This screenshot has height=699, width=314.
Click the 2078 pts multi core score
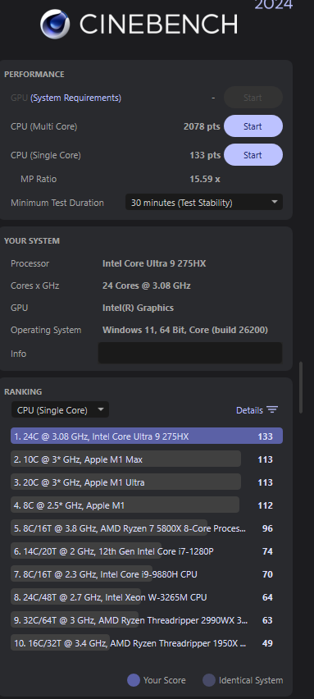pos(202,126)
